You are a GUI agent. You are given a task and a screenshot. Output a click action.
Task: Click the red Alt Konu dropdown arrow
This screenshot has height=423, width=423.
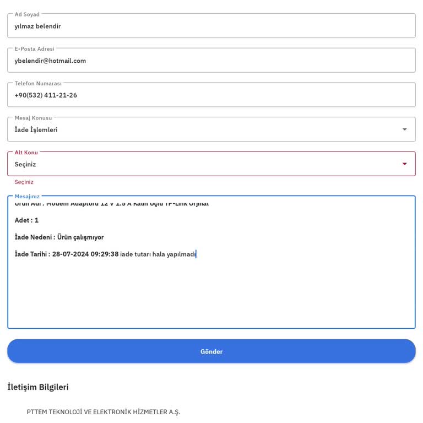pos(404,164)
